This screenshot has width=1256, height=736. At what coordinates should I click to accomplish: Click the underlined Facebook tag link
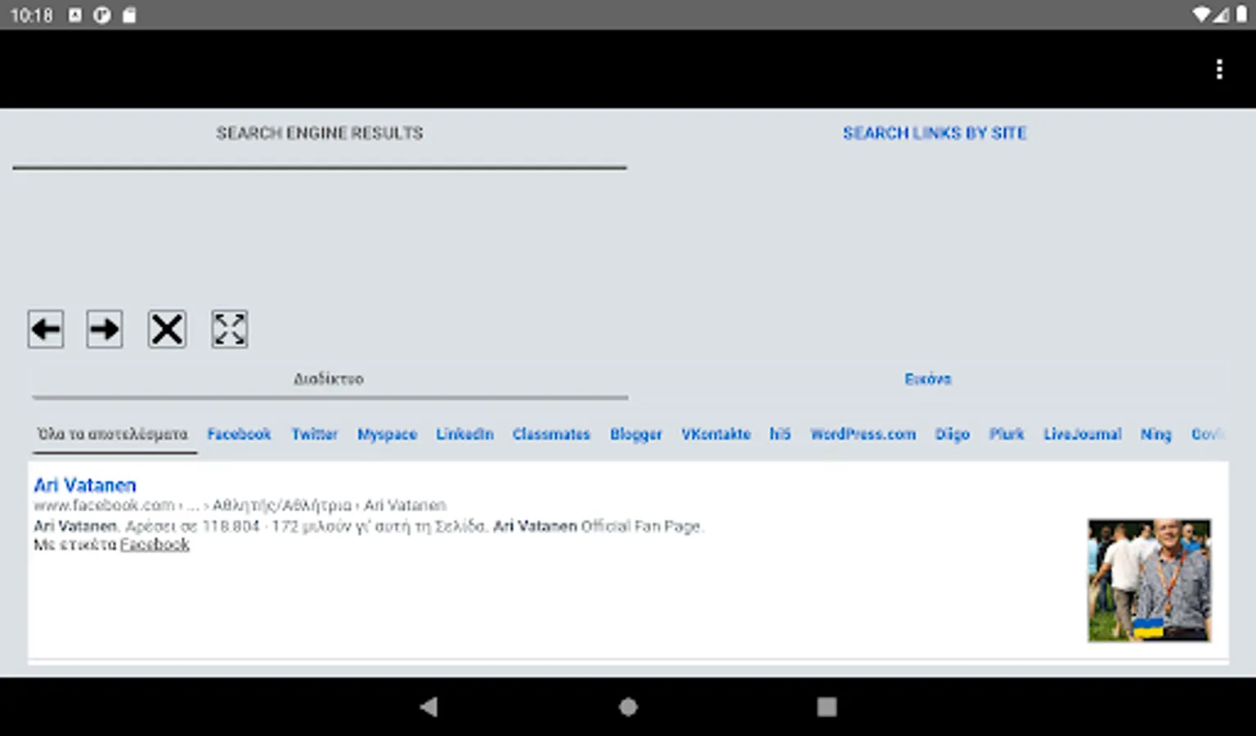point(155,545)
